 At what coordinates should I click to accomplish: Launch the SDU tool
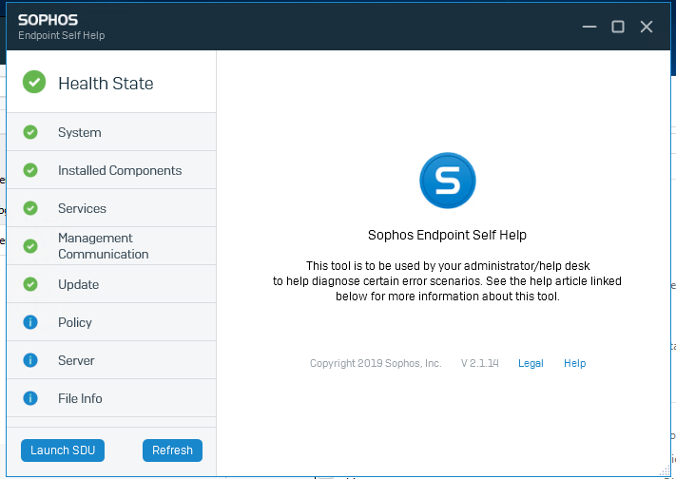click(63, 450)
